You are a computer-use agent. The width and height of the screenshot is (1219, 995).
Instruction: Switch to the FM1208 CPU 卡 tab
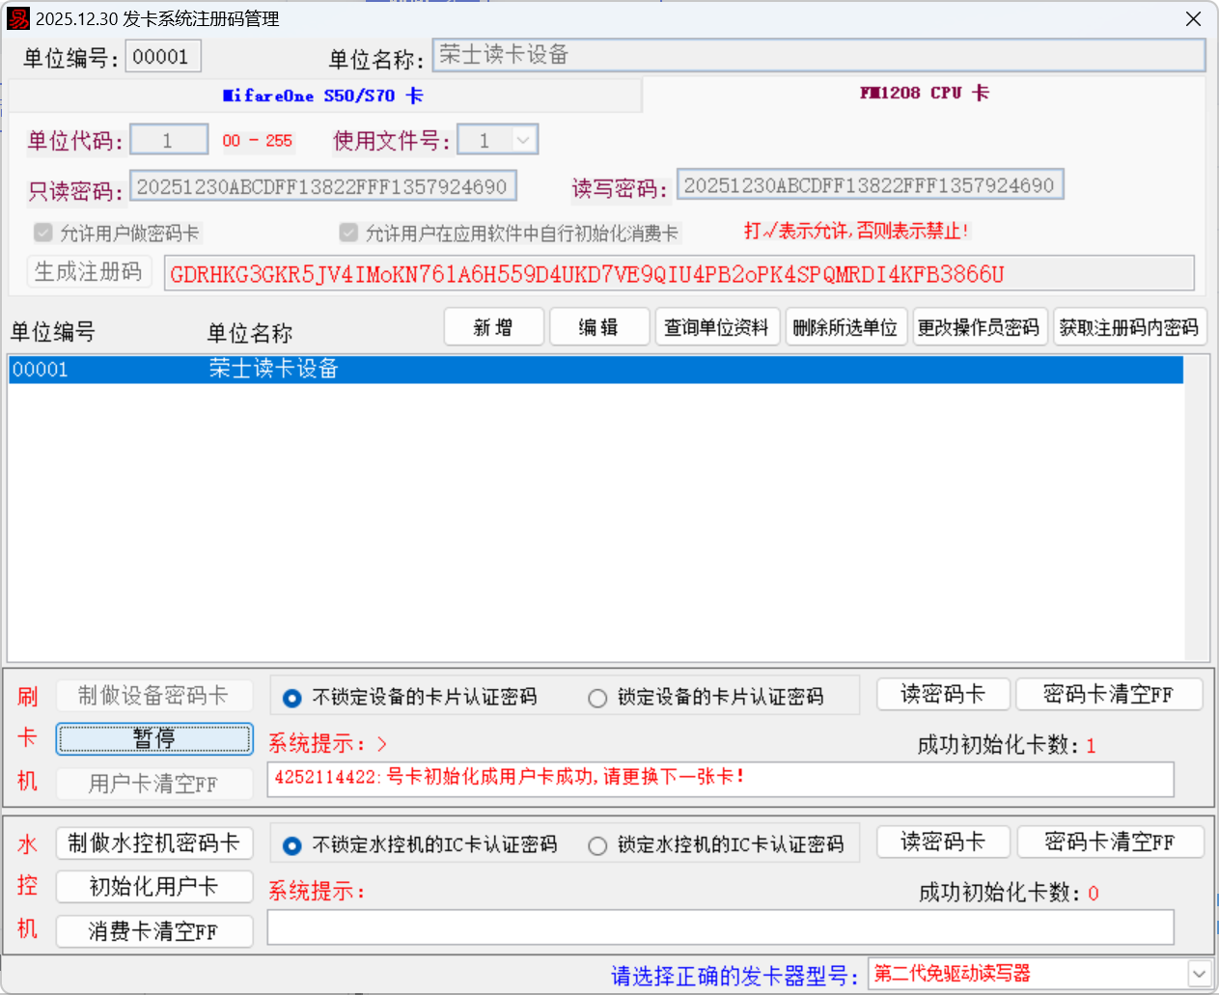[x=924, y=94]
